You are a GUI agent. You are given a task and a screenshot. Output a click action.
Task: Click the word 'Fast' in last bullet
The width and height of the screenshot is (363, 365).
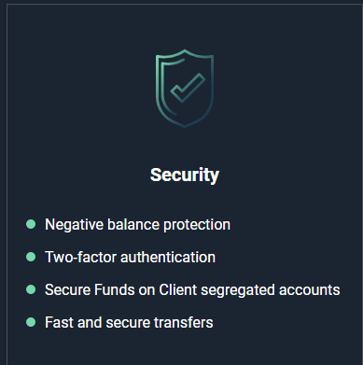click(x=59, y=322)
